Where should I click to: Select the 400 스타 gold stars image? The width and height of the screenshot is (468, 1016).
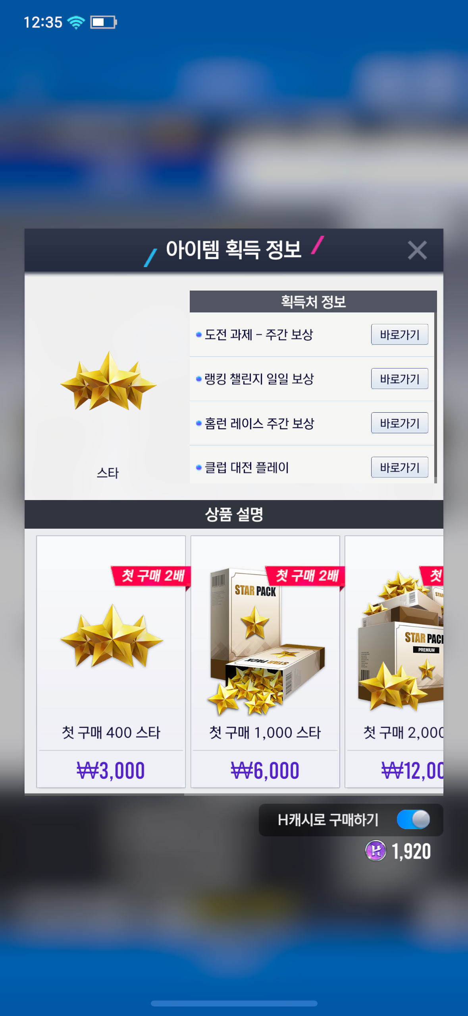[x=112, y=636]
